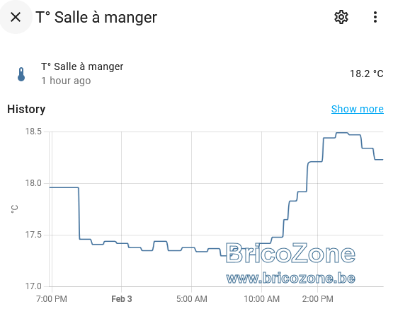Click the blue thermometer sensor icon
Screen dimensions: 393x309
coord(21,74)
